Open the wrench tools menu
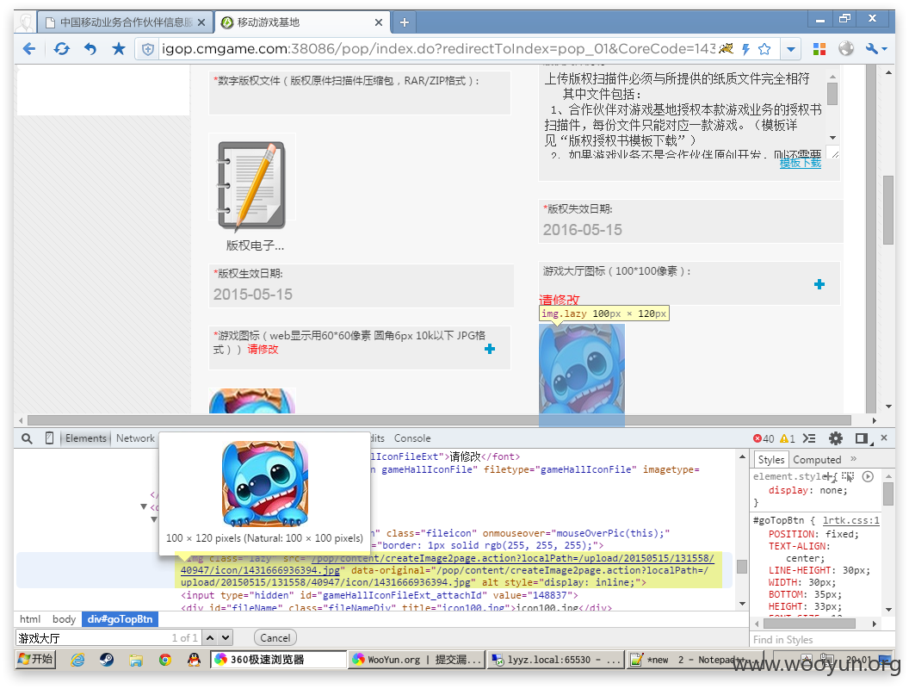The image size is (909, 689). [x=875, y=49]
